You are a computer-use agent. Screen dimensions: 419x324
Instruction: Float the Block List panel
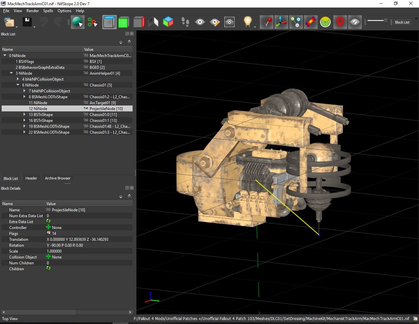coord(127,34)
